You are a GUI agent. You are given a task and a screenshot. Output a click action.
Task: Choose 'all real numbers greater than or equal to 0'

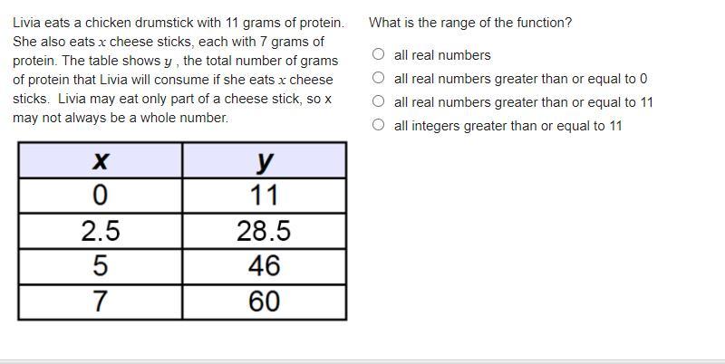pos(378,78)
